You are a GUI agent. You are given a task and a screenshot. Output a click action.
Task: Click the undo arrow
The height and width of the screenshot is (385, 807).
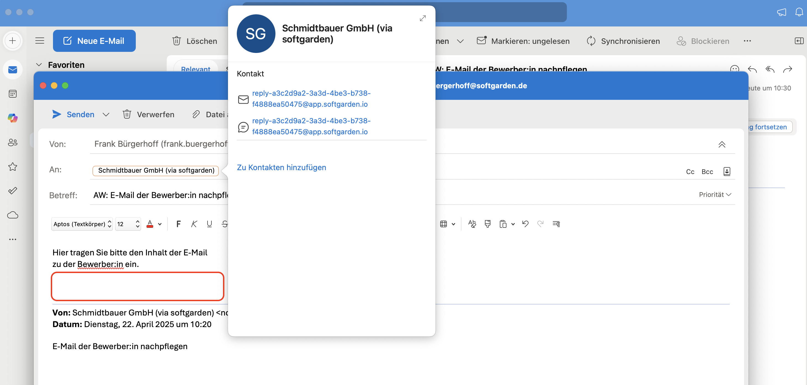point(525,223)
